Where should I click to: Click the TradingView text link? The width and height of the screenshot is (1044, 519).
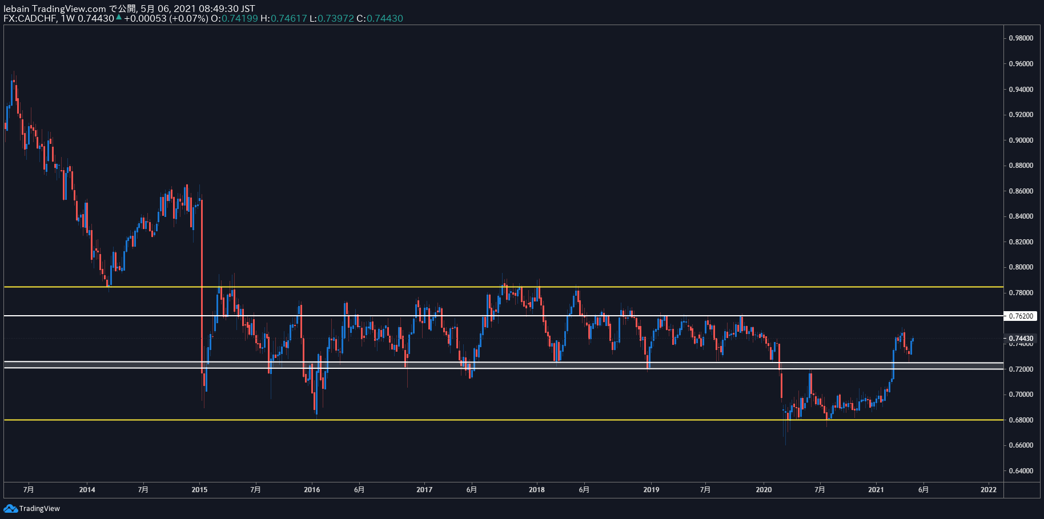39,509
